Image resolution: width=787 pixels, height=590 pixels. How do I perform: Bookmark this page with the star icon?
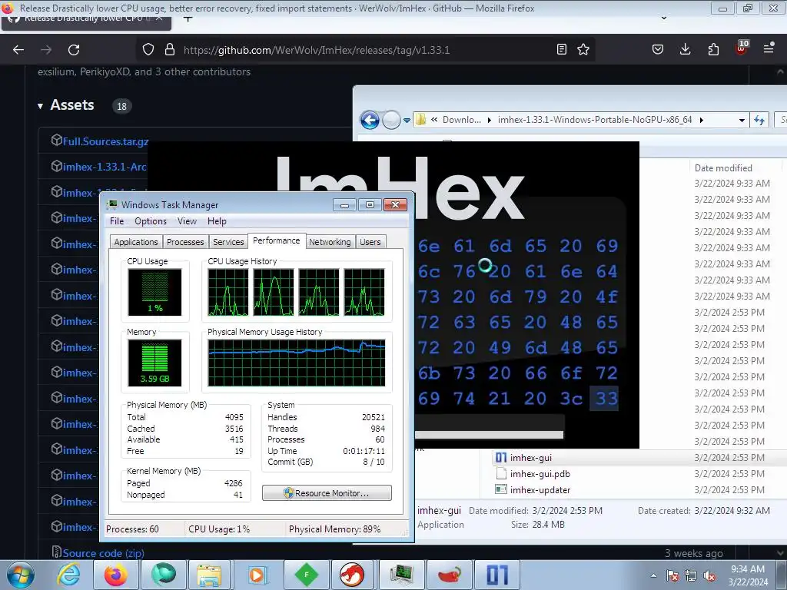[x=583, y=49]
